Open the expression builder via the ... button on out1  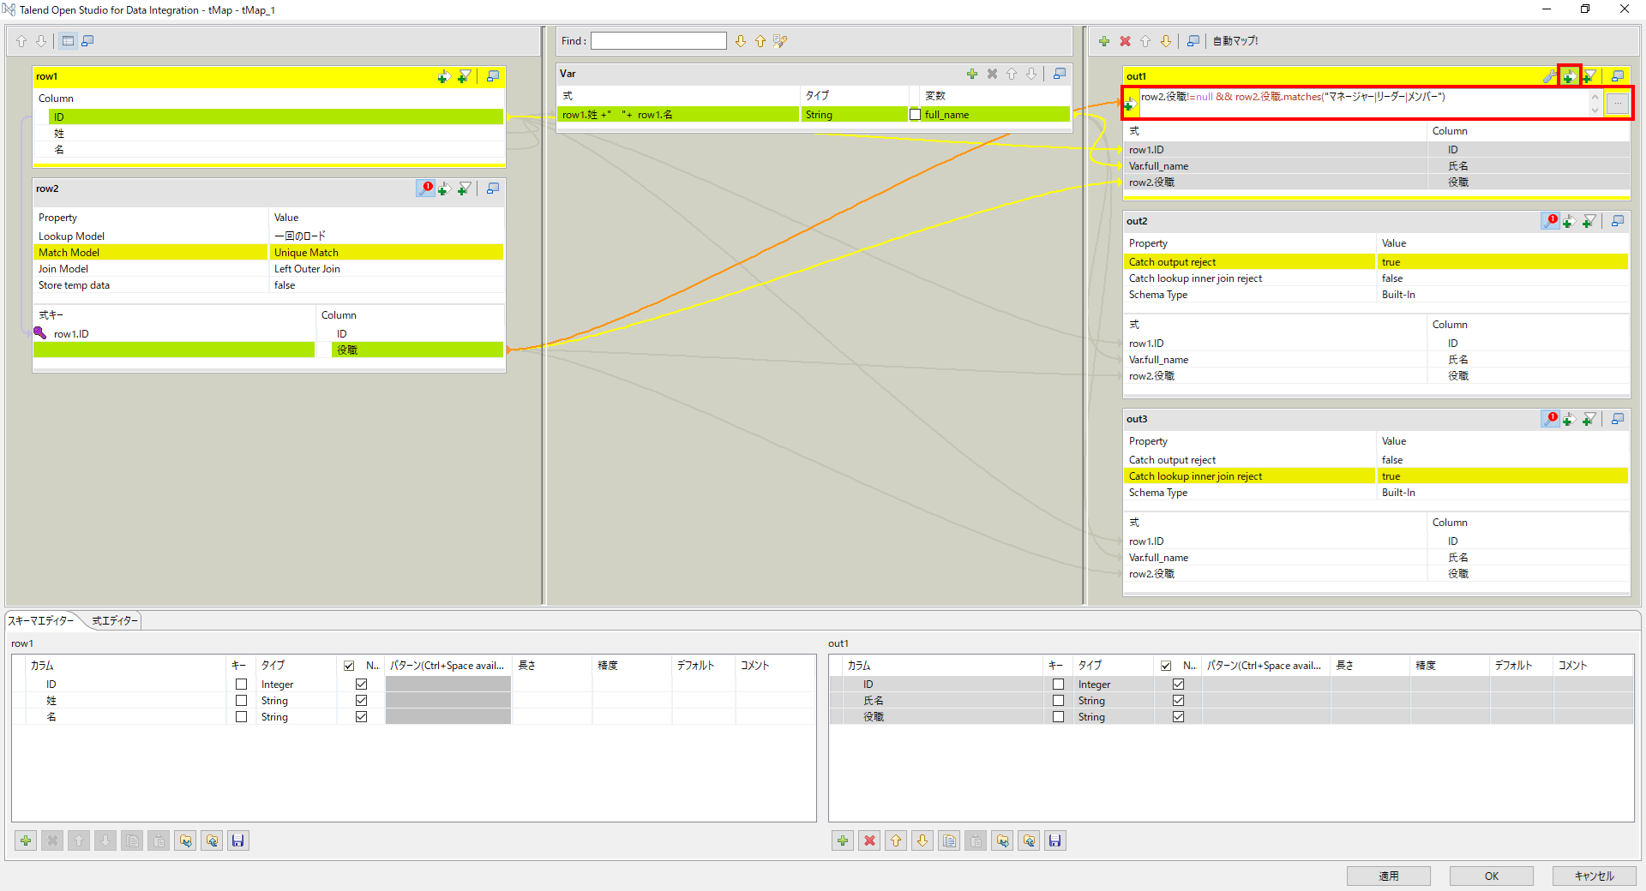[x=1619, y=104]
